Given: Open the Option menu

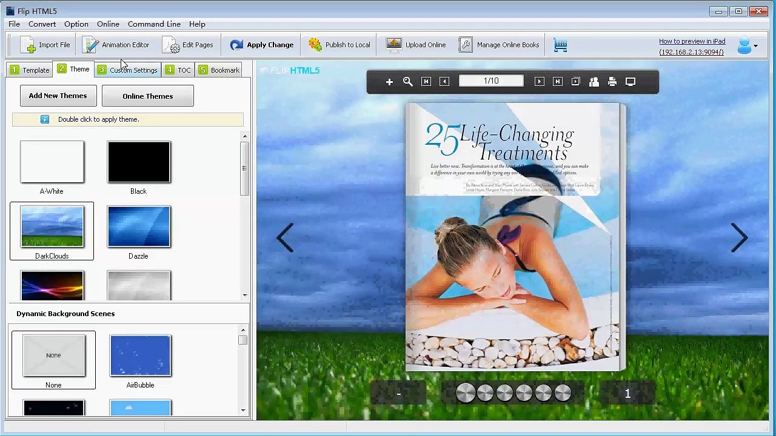Looking at the screenshot, I should [x=76, y=24].
